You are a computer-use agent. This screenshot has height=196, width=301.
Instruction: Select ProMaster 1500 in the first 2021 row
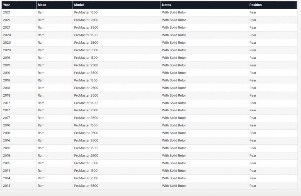click(86, 13)
